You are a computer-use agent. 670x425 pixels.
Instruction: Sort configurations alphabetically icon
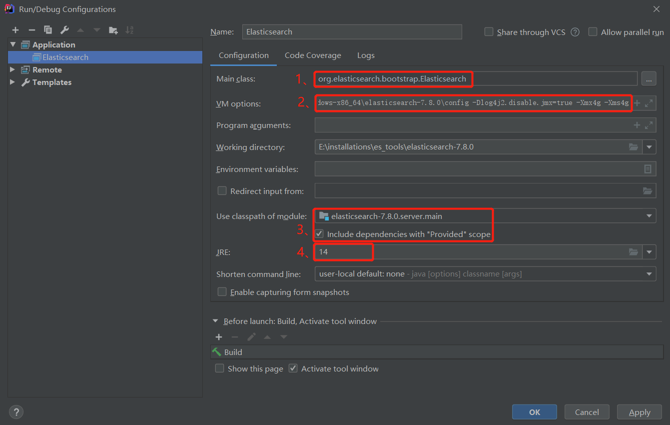tap(129, 30)
